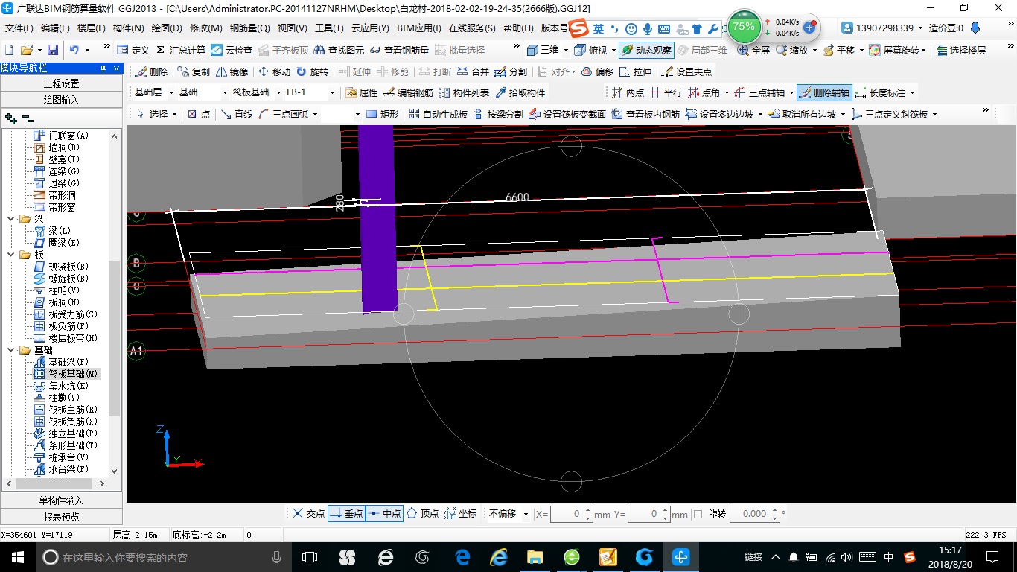Select 平行 parallel auxiliary axis tool
The image size is (1017, 572).
[x=666, y=92]
